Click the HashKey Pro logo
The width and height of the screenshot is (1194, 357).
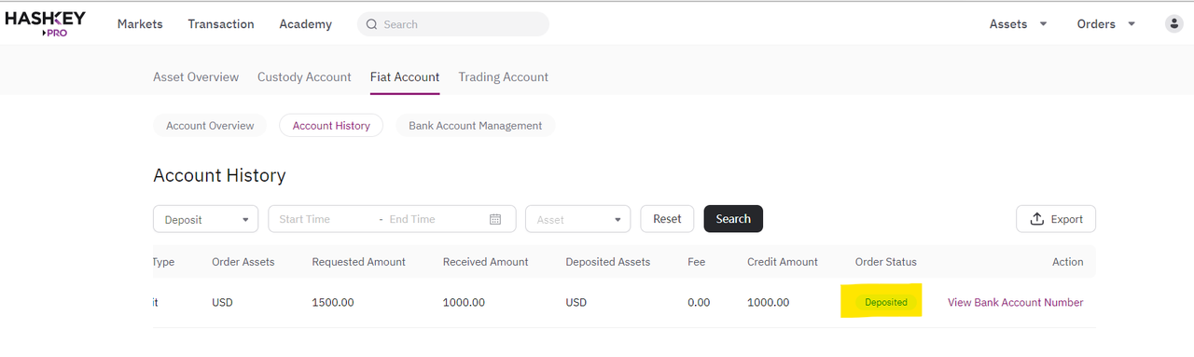click(45, 23)
